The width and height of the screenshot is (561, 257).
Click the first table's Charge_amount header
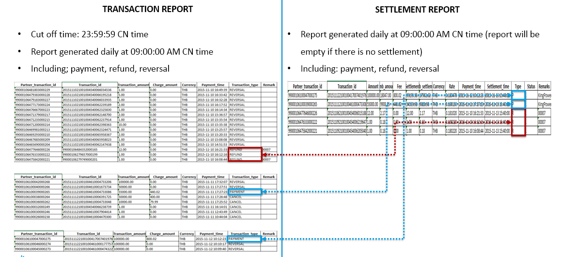[x=165, y=85]
